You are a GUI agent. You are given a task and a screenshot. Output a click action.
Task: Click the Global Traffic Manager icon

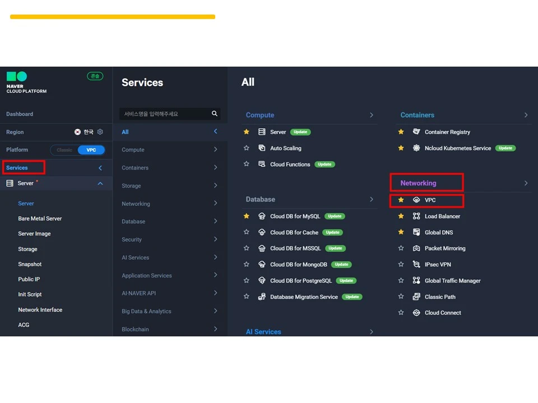point(416,280)
